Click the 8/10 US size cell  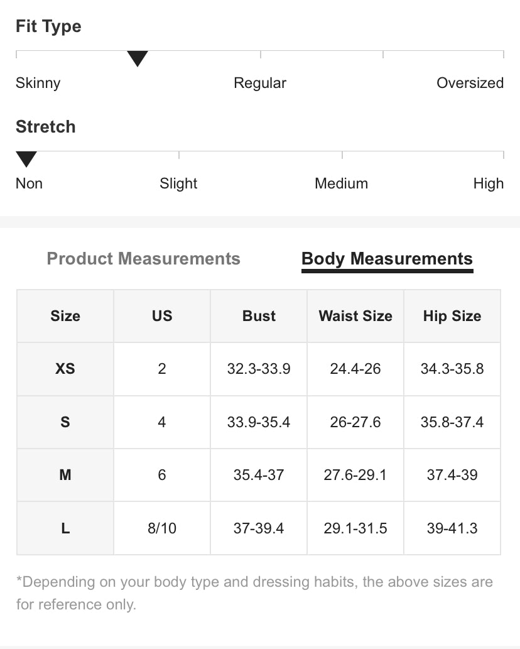[x=162, y=528]
